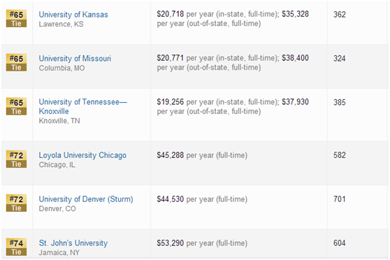Click Tennessee—Knoxville #65 Tie rank badge
Screen dimensions: 390x260
coord(16,106)
